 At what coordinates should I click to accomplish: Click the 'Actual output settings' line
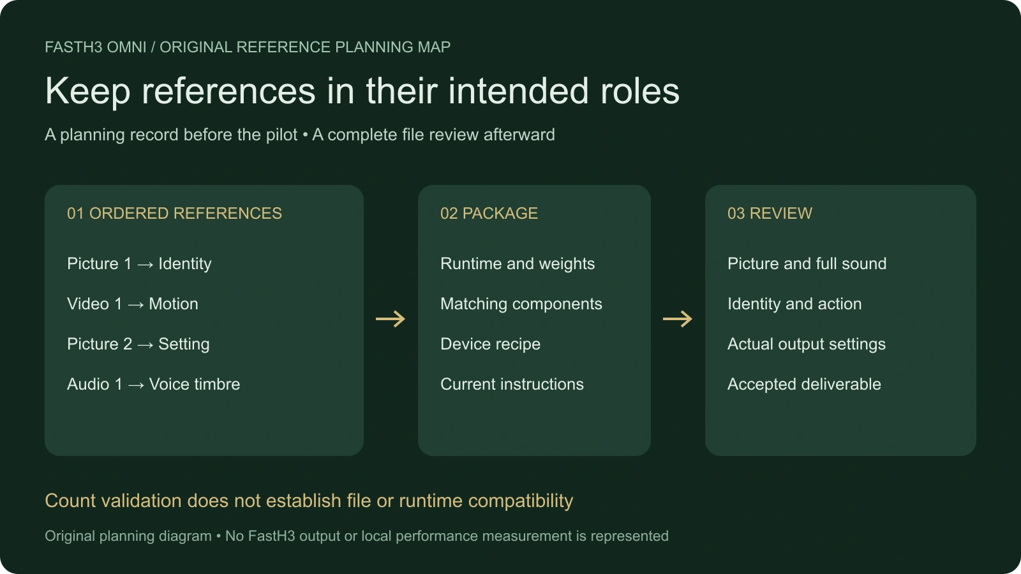[x=807, y=344]
